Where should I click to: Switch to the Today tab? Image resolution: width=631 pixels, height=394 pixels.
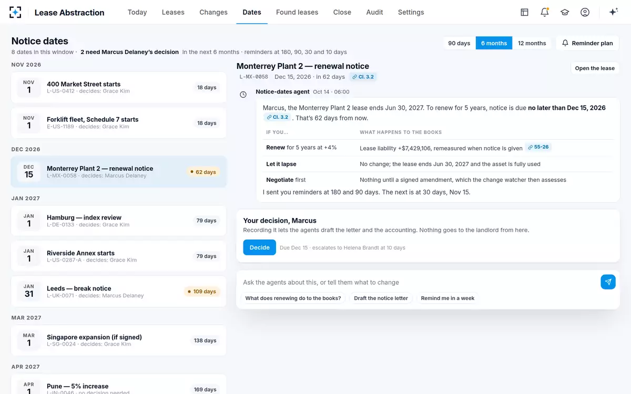pyautogui.click(x=137, y=12)
